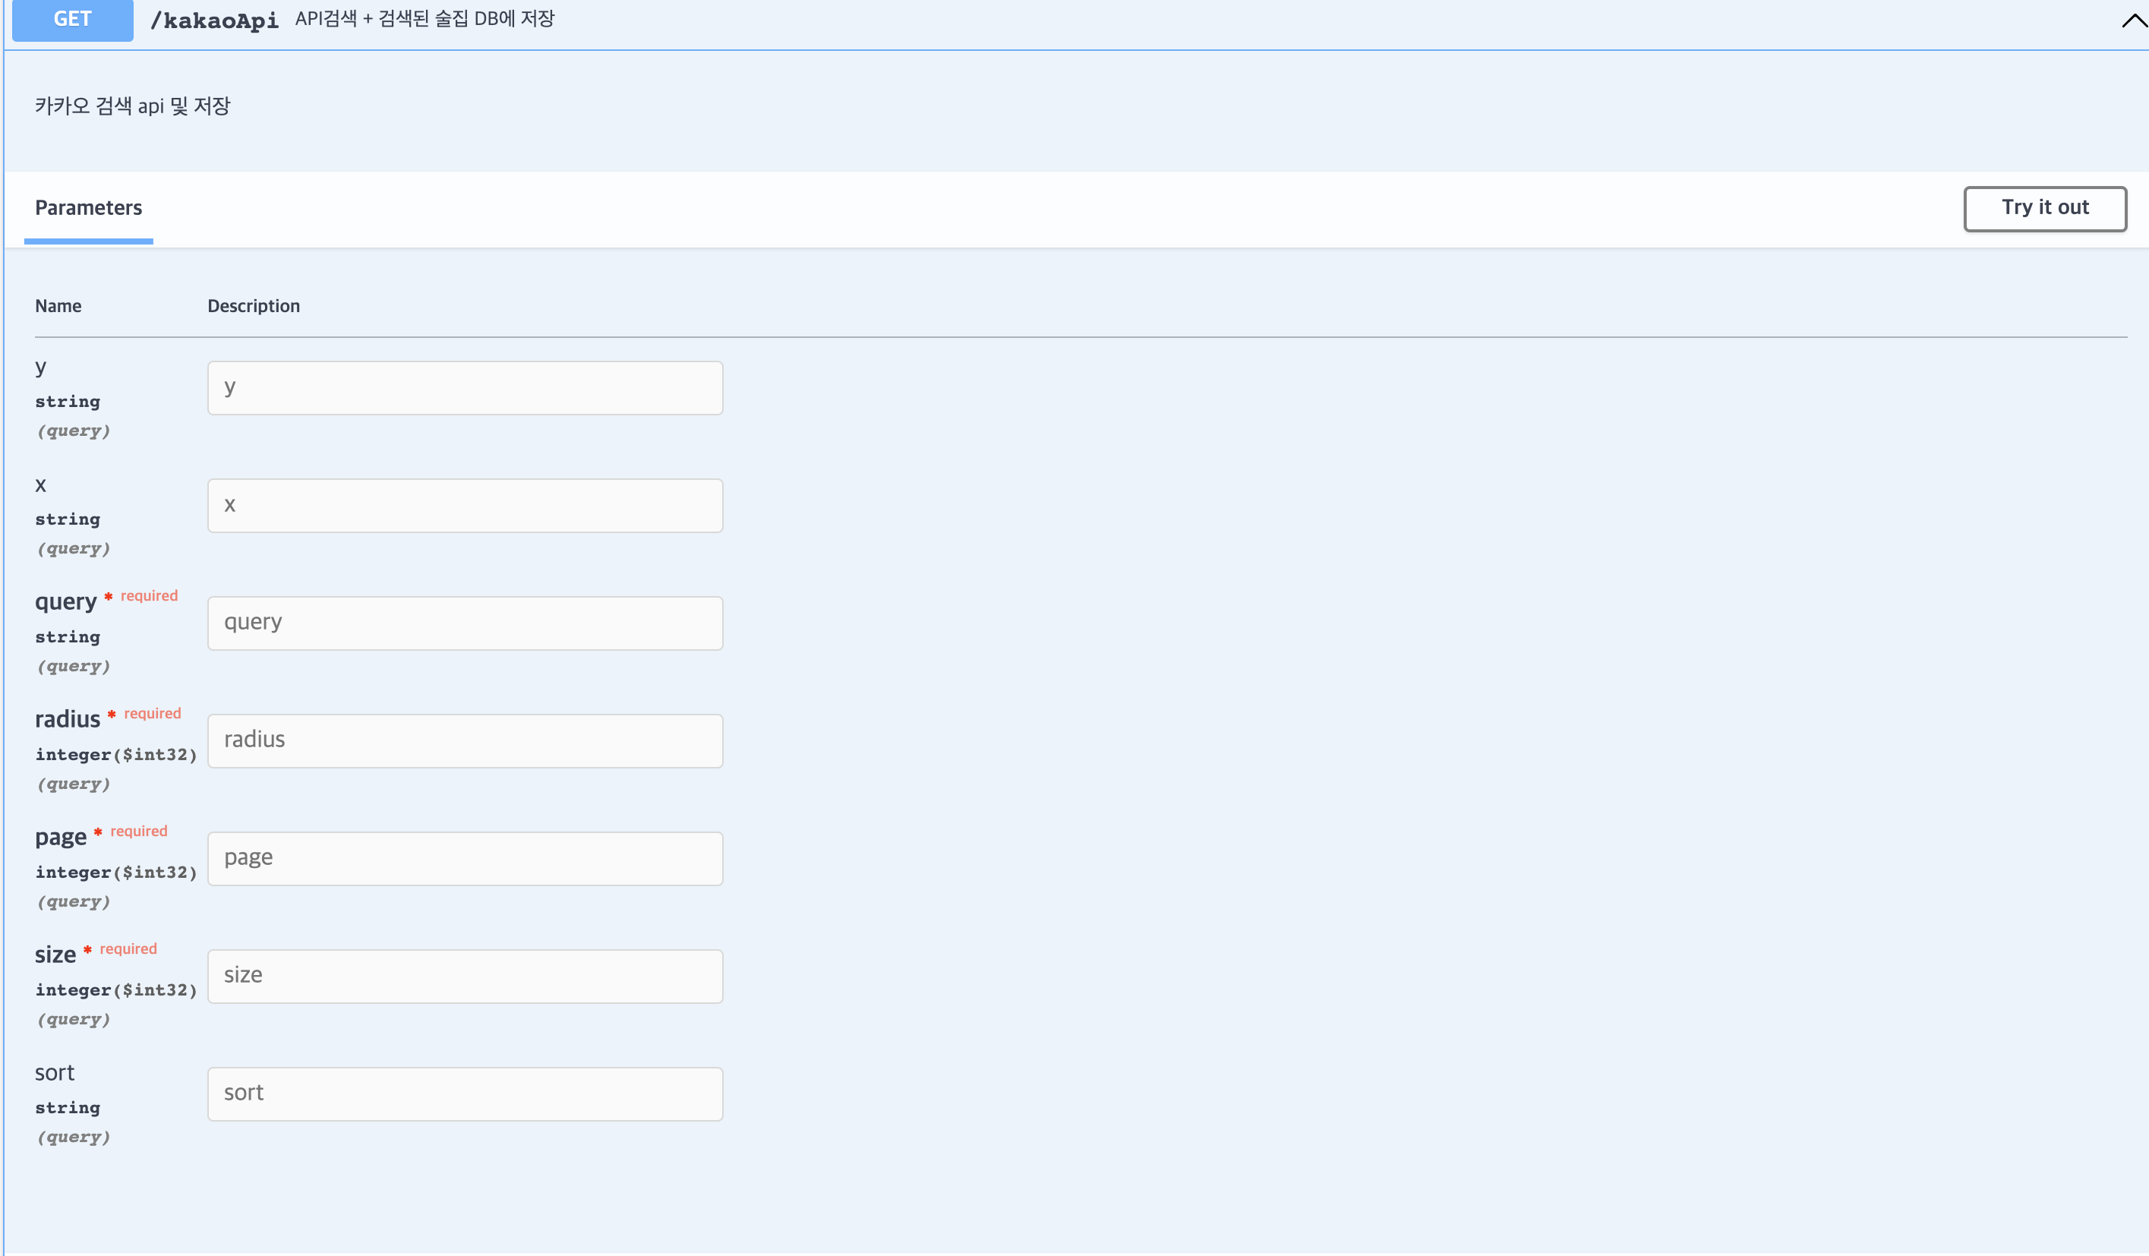Screen dimensions: 2149x1256
Task: Click the page parameter name label
Action: pos(61,838)
